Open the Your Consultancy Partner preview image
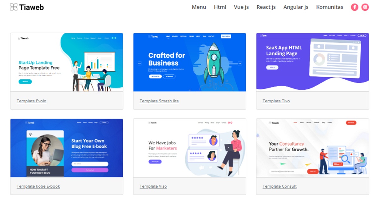Image resolution: width=379 pixels, height=199 pixels. pyautogui.click(x=312, y=148)
